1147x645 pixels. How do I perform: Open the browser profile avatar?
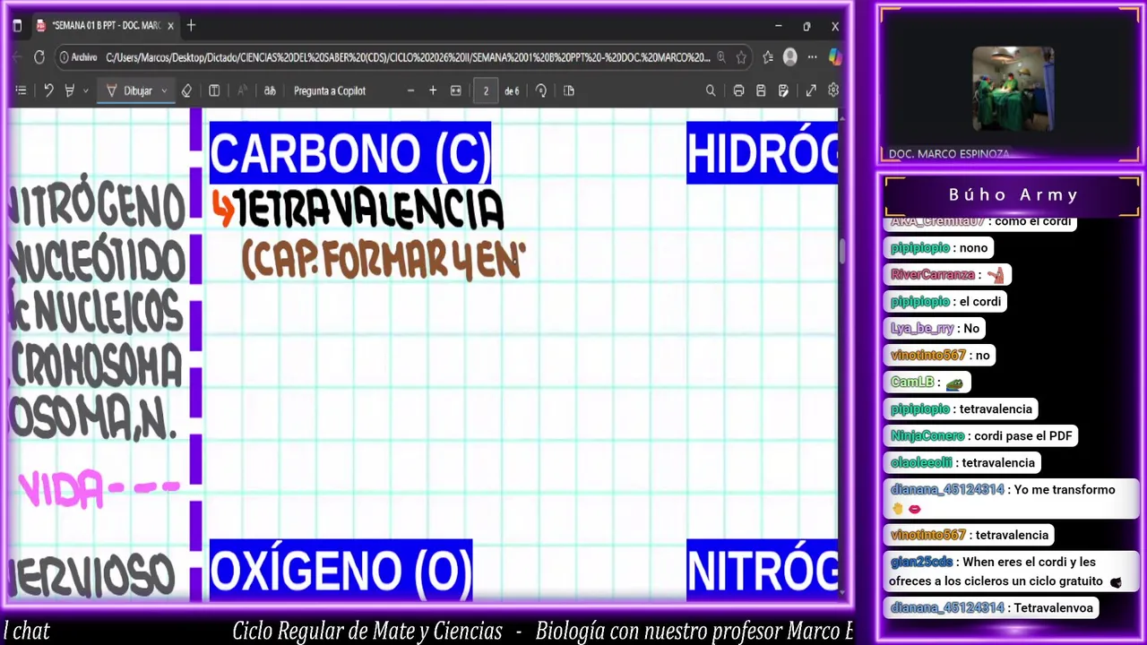tap(789, 57)
